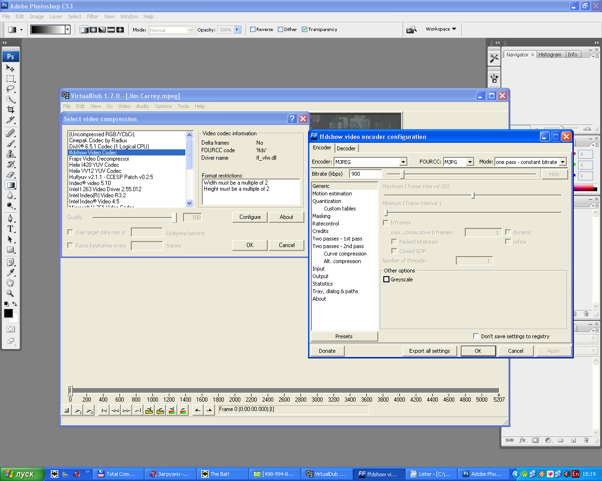Enable Dither checkbox
Screen dimensions: 602x481
[x=280, y=29]
